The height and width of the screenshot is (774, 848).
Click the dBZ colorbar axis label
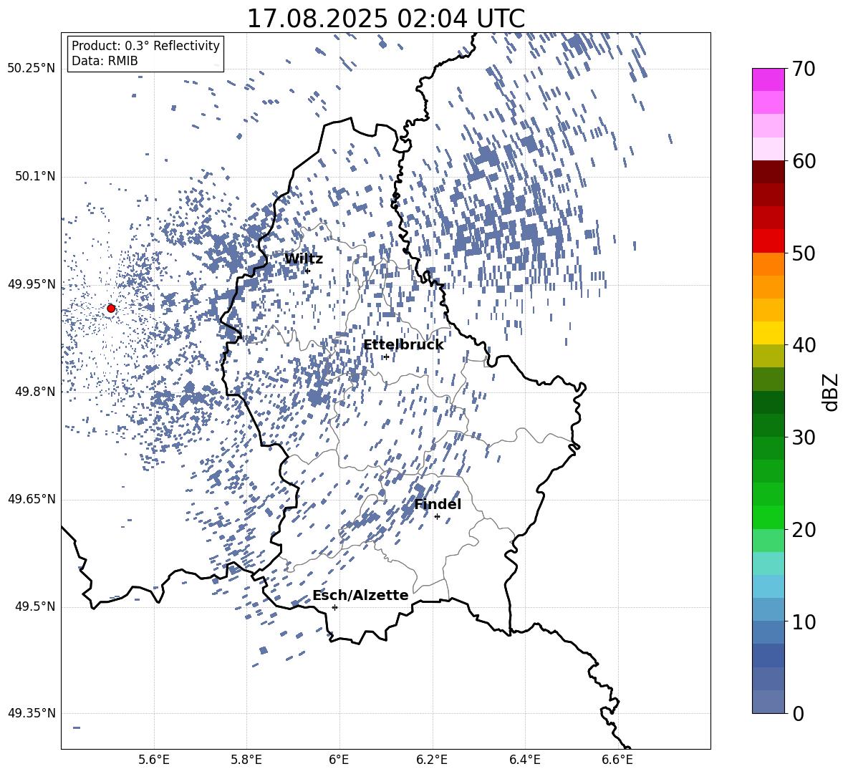[832, 392]
